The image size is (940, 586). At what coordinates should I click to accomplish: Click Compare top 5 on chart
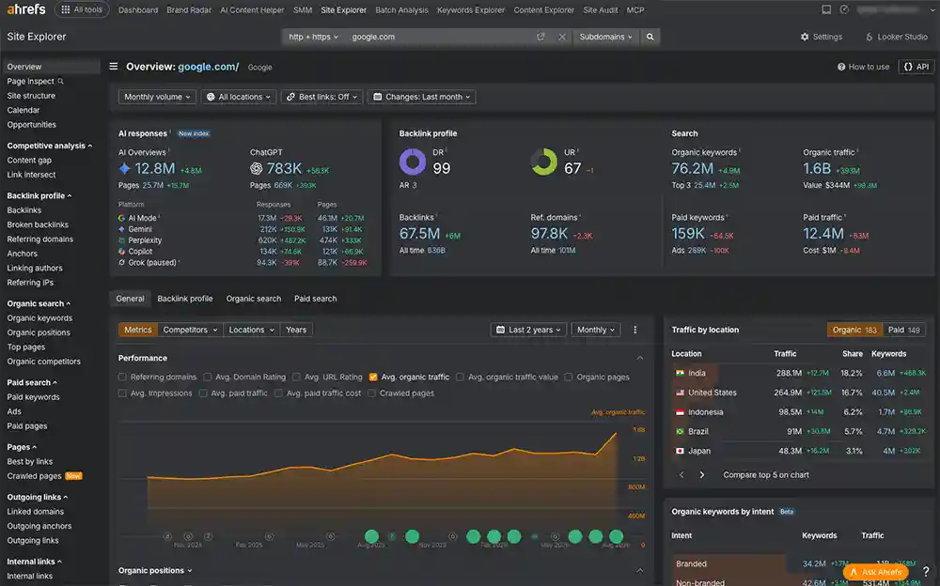pyautogui.click(x=765, y=474)
